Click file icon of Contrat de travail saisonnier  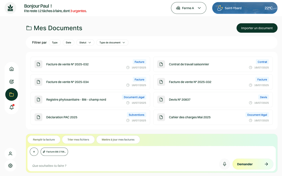coord(161,64)
